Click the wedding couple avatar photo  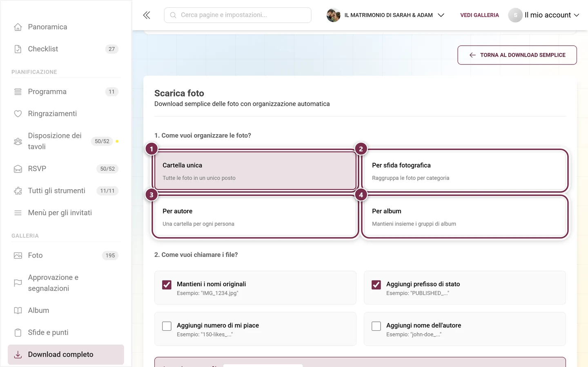[333, 15]
